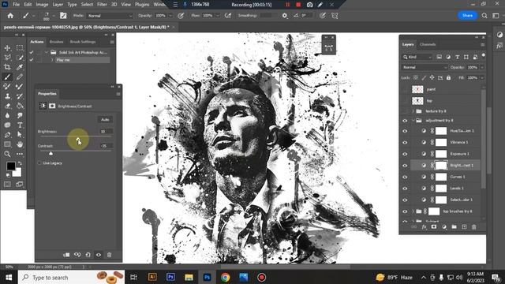This screenshot has height=284, width=505.
Task: Hide the Brightness/Contrast 1 layer
Action: point(405,166)
